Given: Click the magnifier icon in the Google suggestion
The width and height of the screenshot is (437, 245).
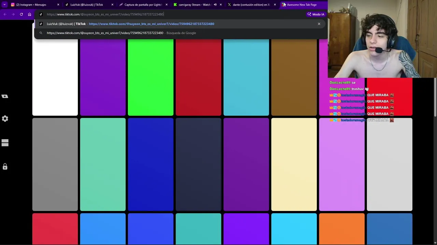Looking at the screenshot, I should point(41,33).
